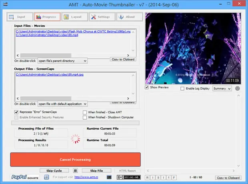Enable the Log Display checkbox
This screenshot has width=248, height=184.
pos(182,89)
